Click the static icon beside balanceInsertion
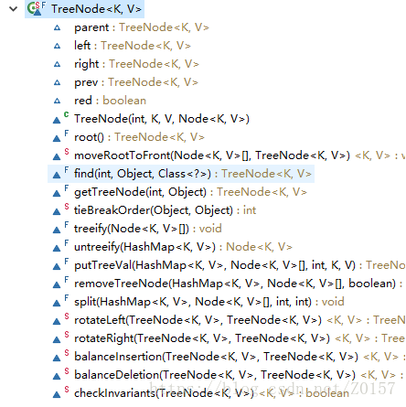 (x=60, y=356)
